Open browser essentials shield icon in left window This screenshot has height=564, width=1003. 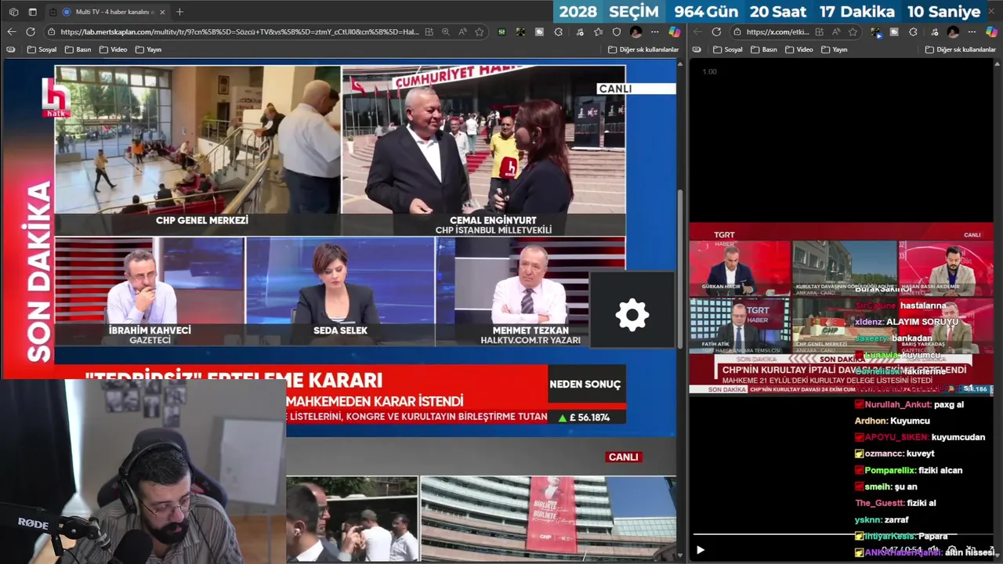point(617,32)
